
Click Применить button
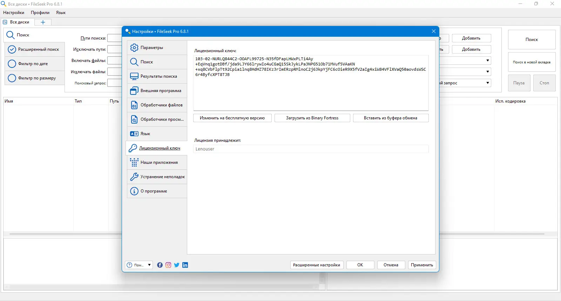point(422,265)
